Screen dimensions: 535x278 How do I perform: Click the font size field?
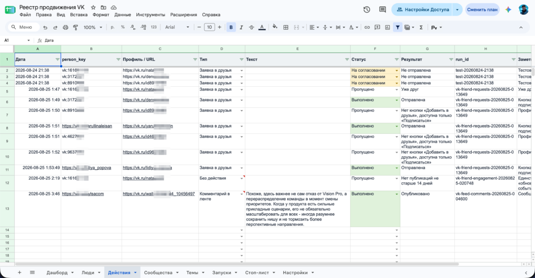(209, 27)
